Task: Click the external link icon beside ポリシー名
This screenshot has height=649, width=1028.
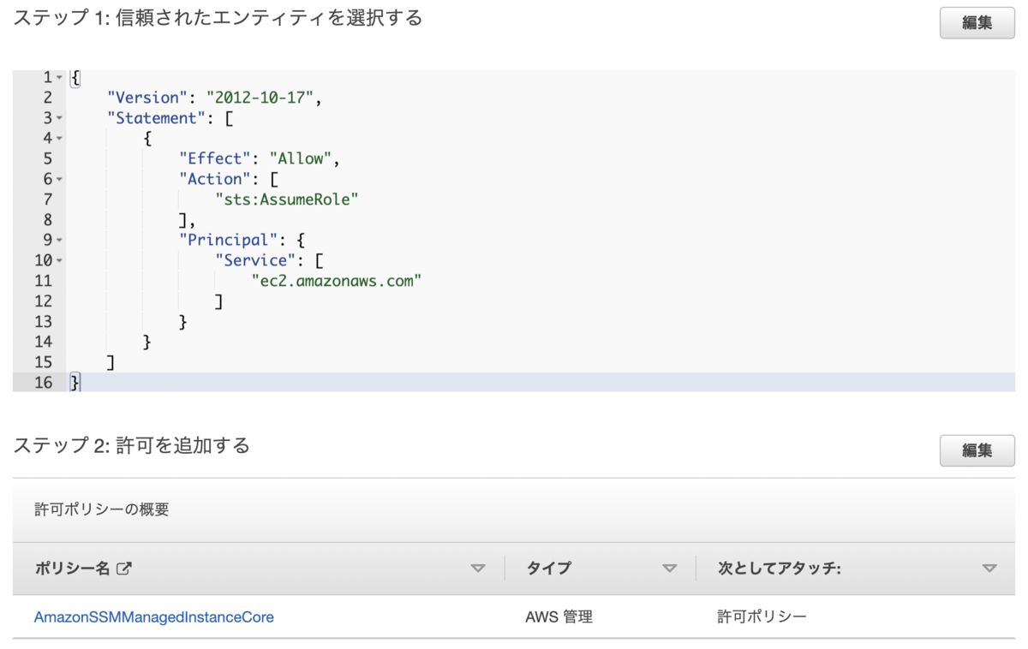Action: tap(123, 568)
